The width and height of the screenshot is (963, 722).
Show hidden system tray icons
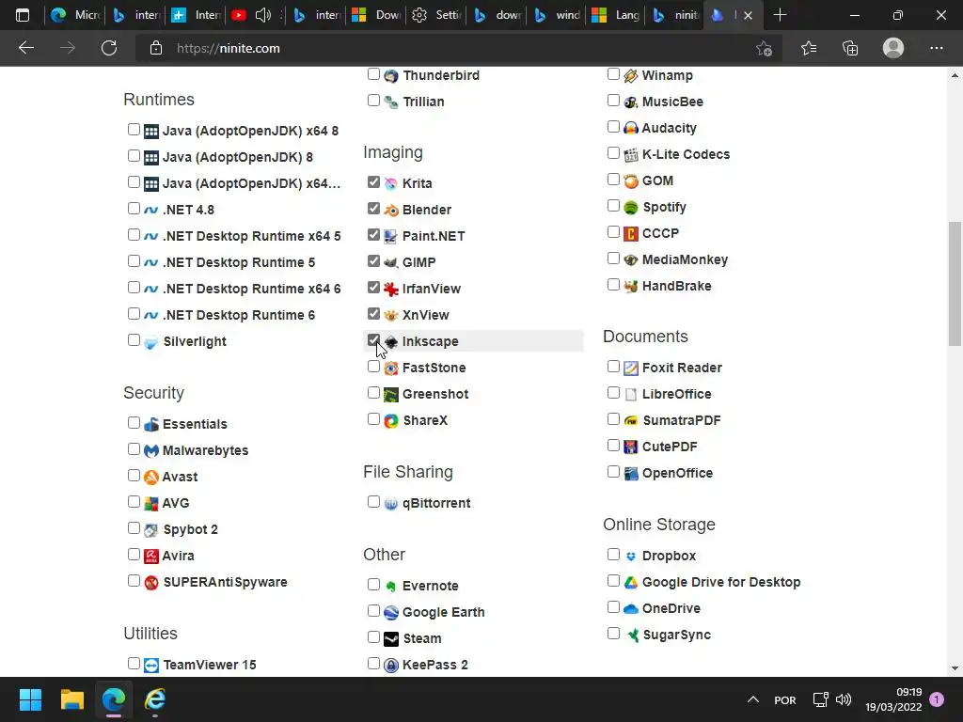pos(753,699)
